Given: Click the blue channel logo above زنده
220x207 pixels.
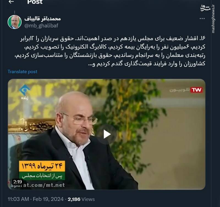Looking at the screenshot, I should click(24, 90).
